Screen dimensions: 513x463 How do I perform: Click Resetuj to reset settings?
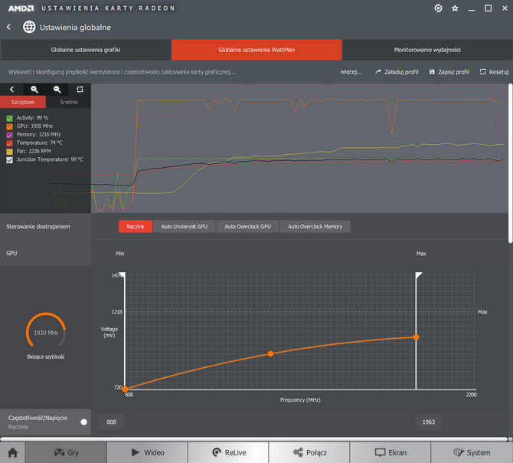[x=494, y=72]
